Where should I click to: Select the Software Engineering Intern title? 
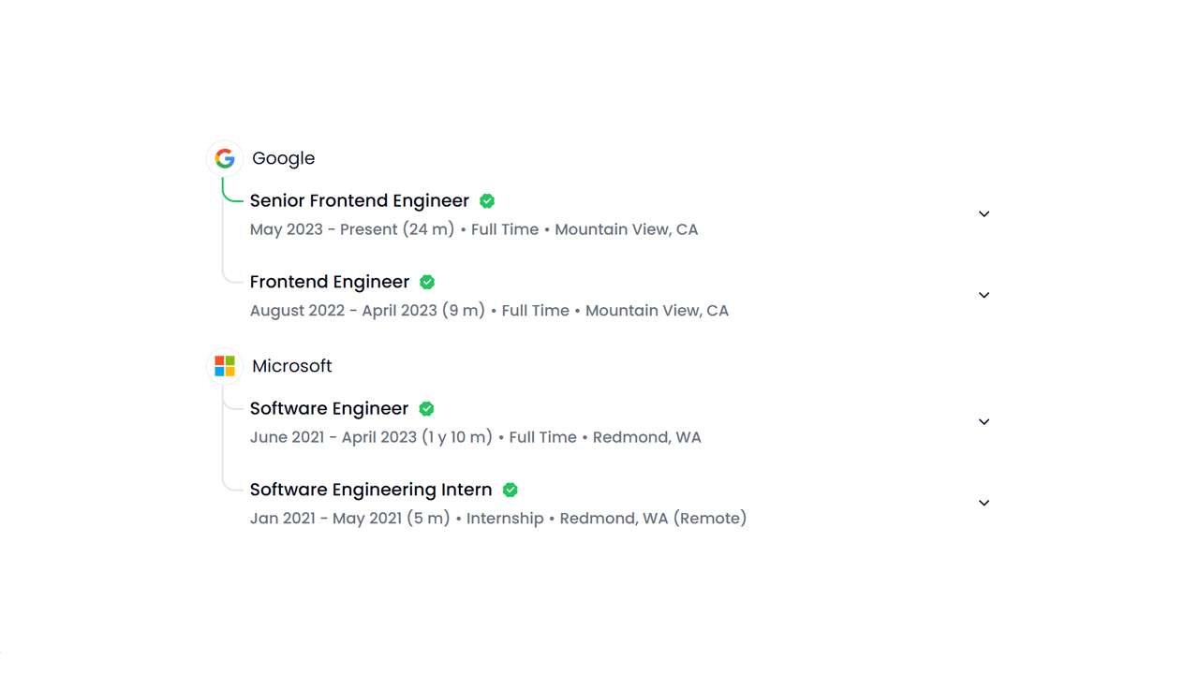370,490
